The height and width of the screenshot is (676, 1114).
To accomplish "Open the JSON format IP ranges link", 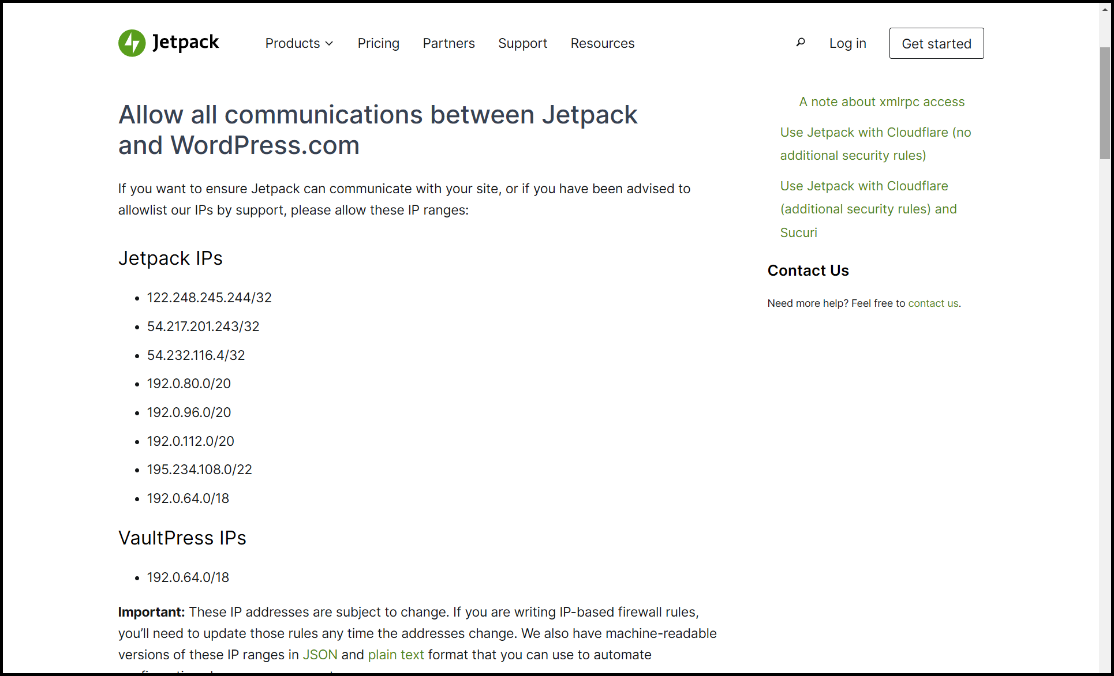I will pos(320,655).
